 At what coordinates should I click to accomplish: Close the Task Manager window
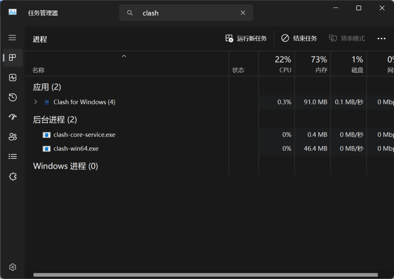pos(382,8)
